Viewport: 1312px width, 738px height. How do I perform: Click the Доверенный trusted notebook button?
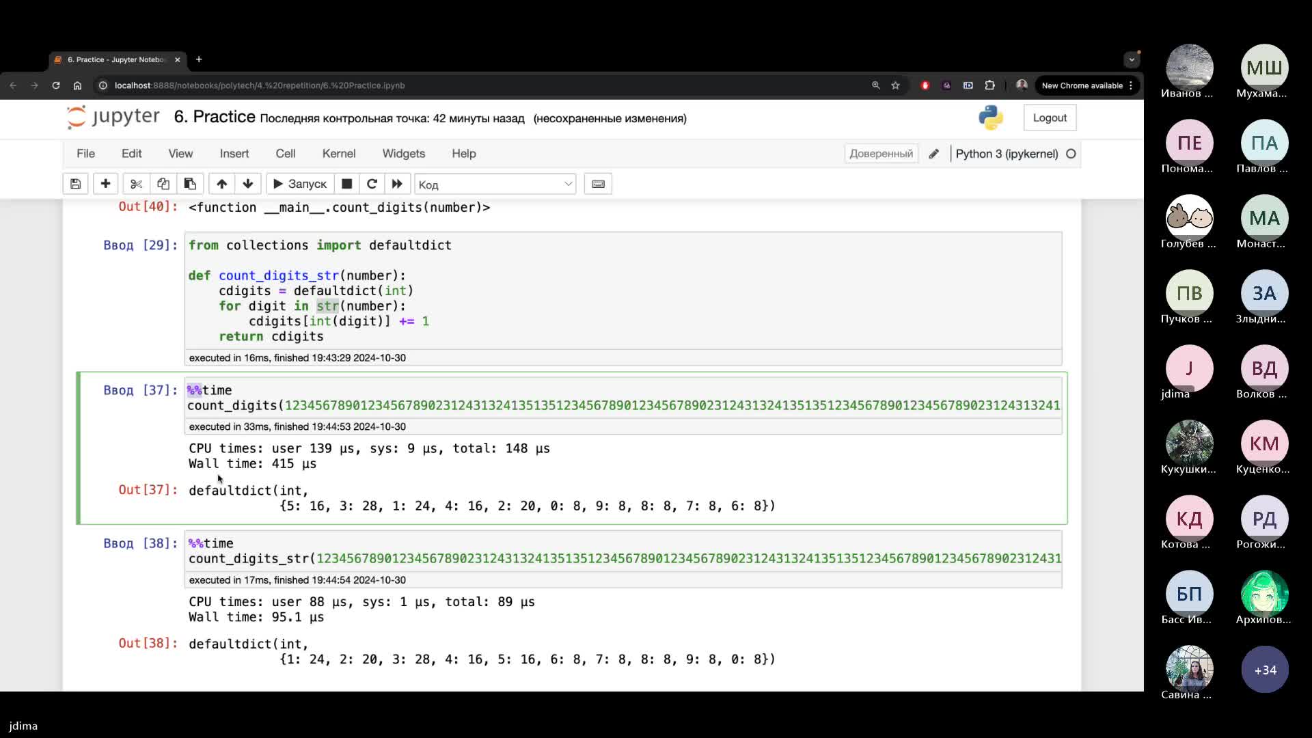[881, 154]
